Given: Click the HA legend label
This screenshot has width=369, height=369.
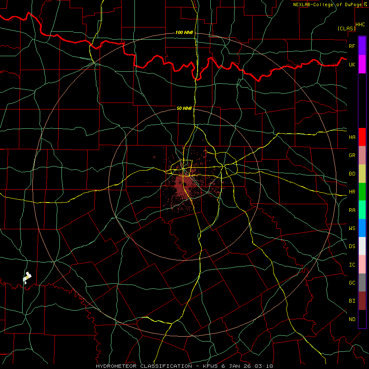Looking at the screenshot, I should [352, 137].
